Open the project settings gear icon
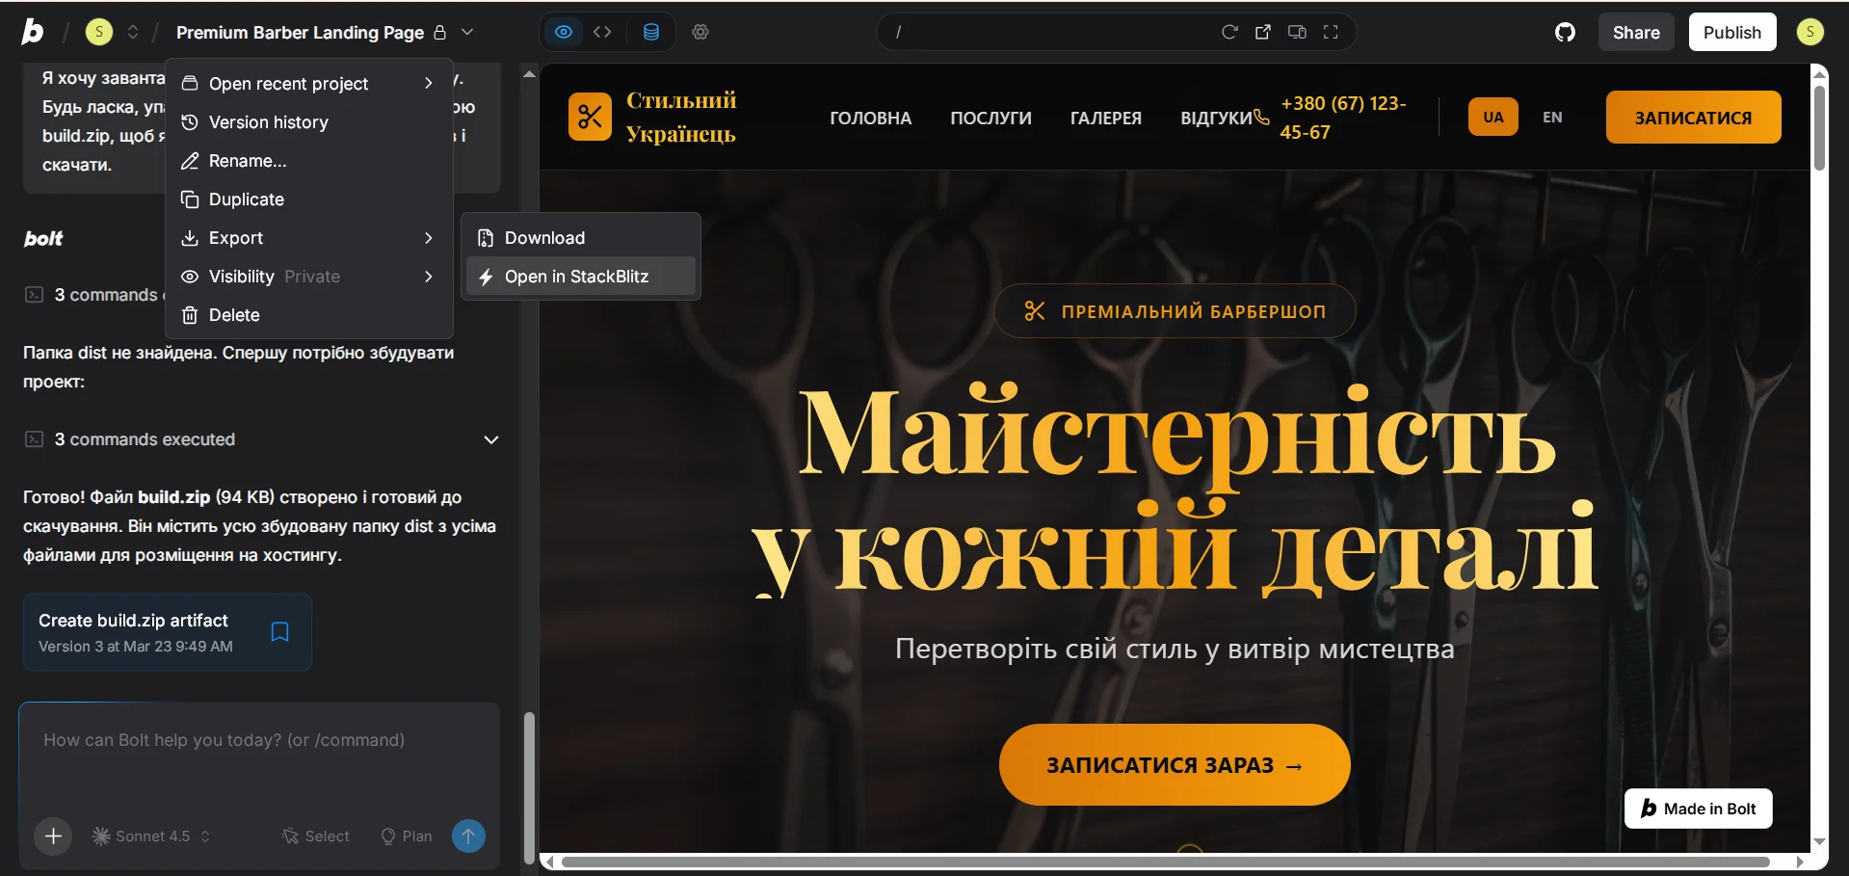The height and width of the screenshot is (876, 1849). [x=700, y=32]
